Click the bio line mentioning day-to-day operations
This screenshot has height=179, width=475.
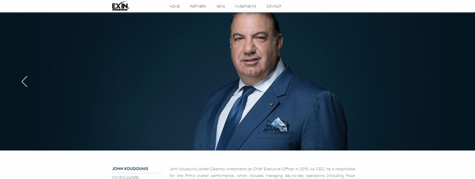[262, 175]
